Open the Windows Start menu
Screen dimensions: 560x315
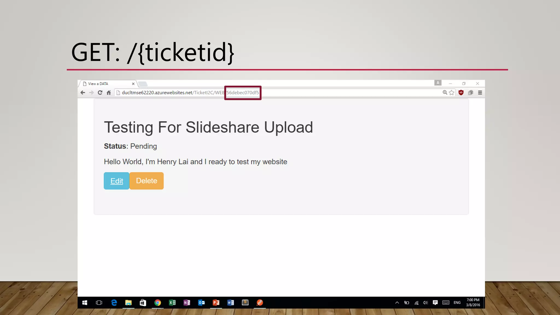click(85, 302)
